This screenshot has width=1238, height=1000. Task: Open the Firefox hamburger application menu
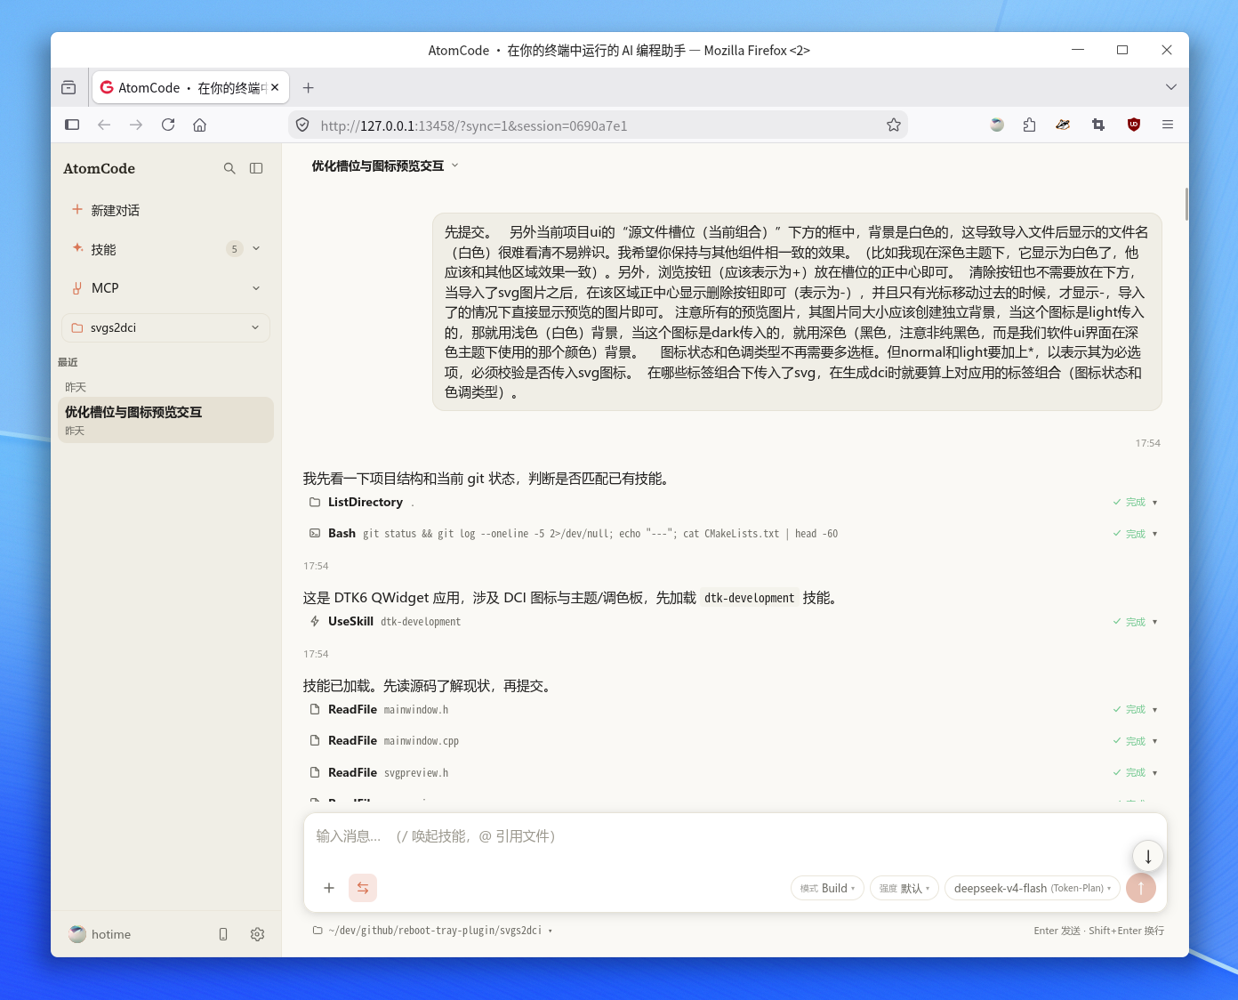pyautogui.click(x=1168, y=125)
